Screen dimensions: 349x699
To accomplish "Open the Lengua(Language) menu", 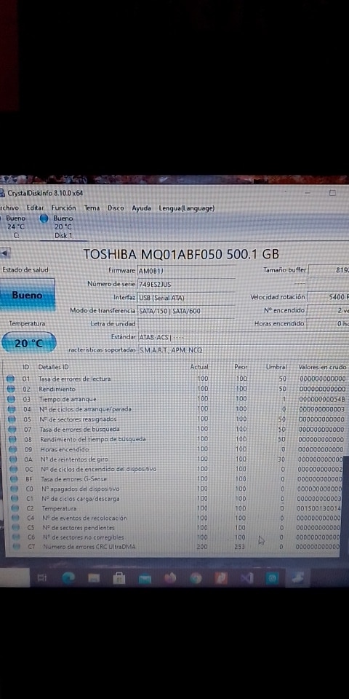I will click(187, 208).
